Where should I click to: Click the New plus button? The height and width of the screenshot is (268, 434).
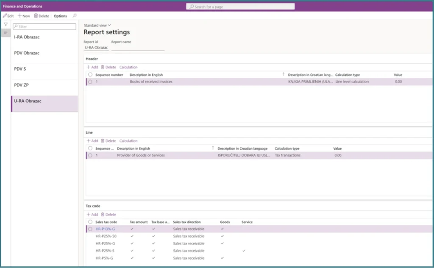click(24, 16)
